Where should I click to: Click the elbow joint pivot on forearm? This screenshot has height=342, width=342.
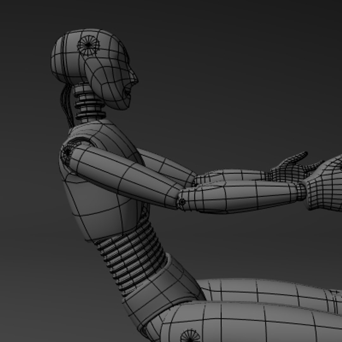(182, 202)
